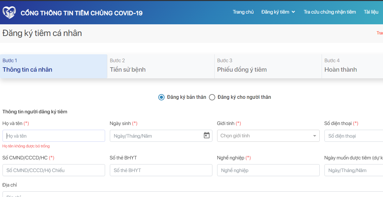Select the Đăng ký bản thân radio button
Image resolution: width=383 pixels, height=197 pixels.
point(161,97)
